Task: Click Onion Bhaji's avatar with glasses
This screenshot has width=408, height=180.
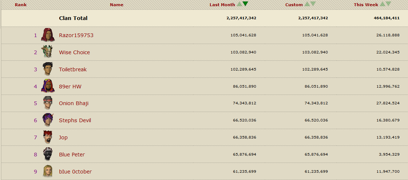Action: 48,103
